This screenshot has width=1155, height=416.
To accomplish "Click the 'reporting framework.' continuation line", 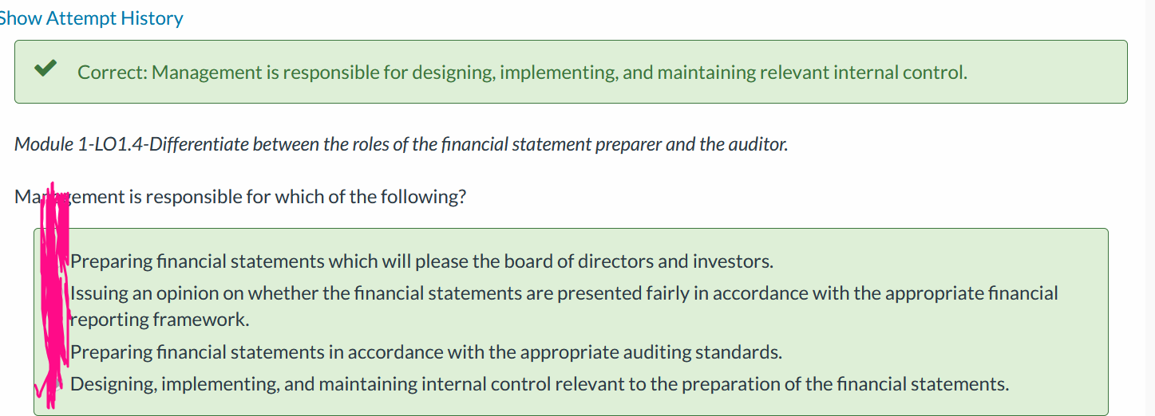I will coord(160,320).
